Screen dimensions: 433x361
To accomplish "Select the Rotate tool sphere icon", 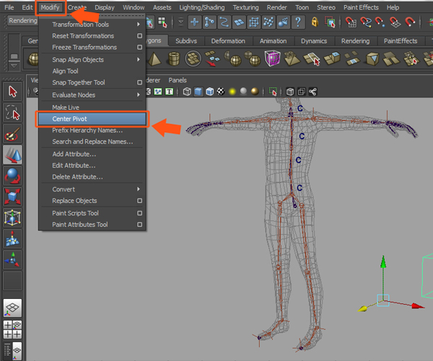I will 12,176.
